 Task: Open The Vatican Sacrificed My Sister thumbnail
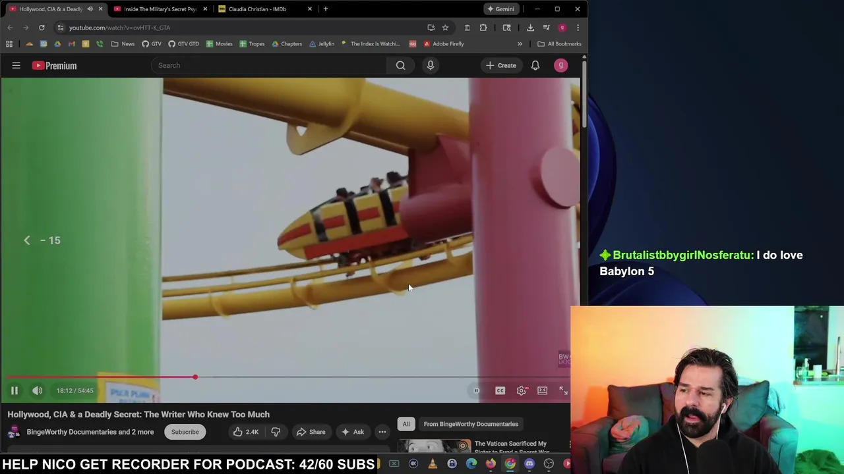[434, 446]
